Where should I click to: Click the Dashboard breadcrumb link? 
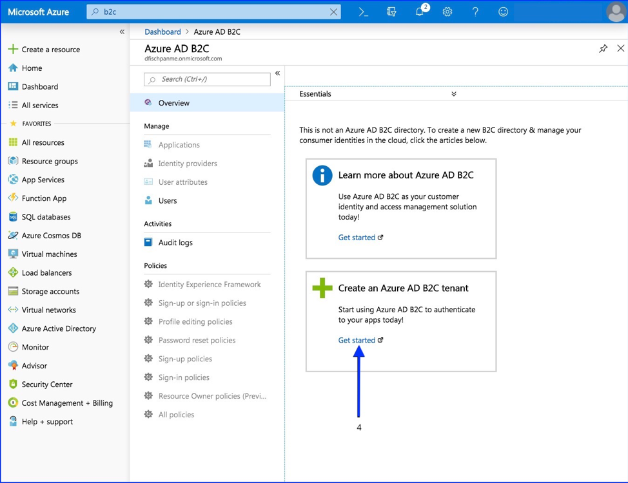click(162, 32)
